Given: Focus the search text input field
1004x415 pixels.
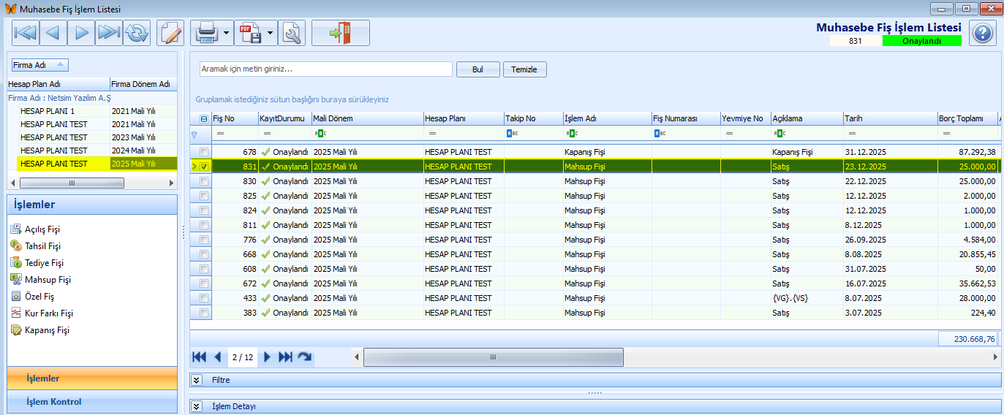Looking at the screenshot, I should pos(325,69).
